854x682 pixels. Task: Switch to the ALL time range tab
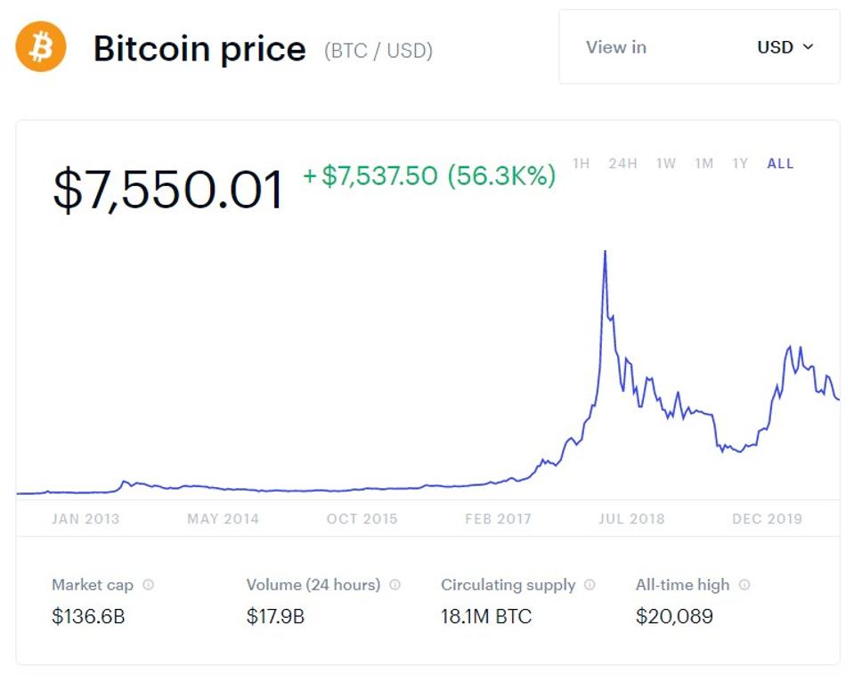click(x=779, y=164)
